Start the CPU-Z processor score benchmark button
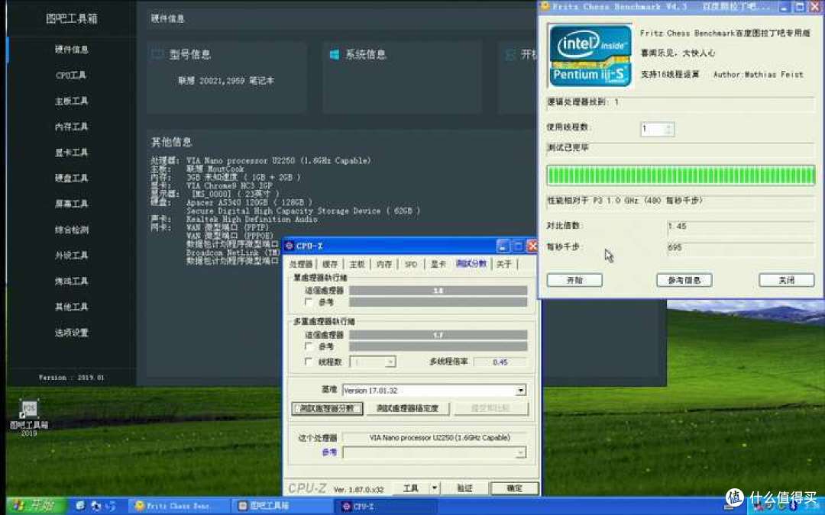The image size is (825, 515). point(327,408)
